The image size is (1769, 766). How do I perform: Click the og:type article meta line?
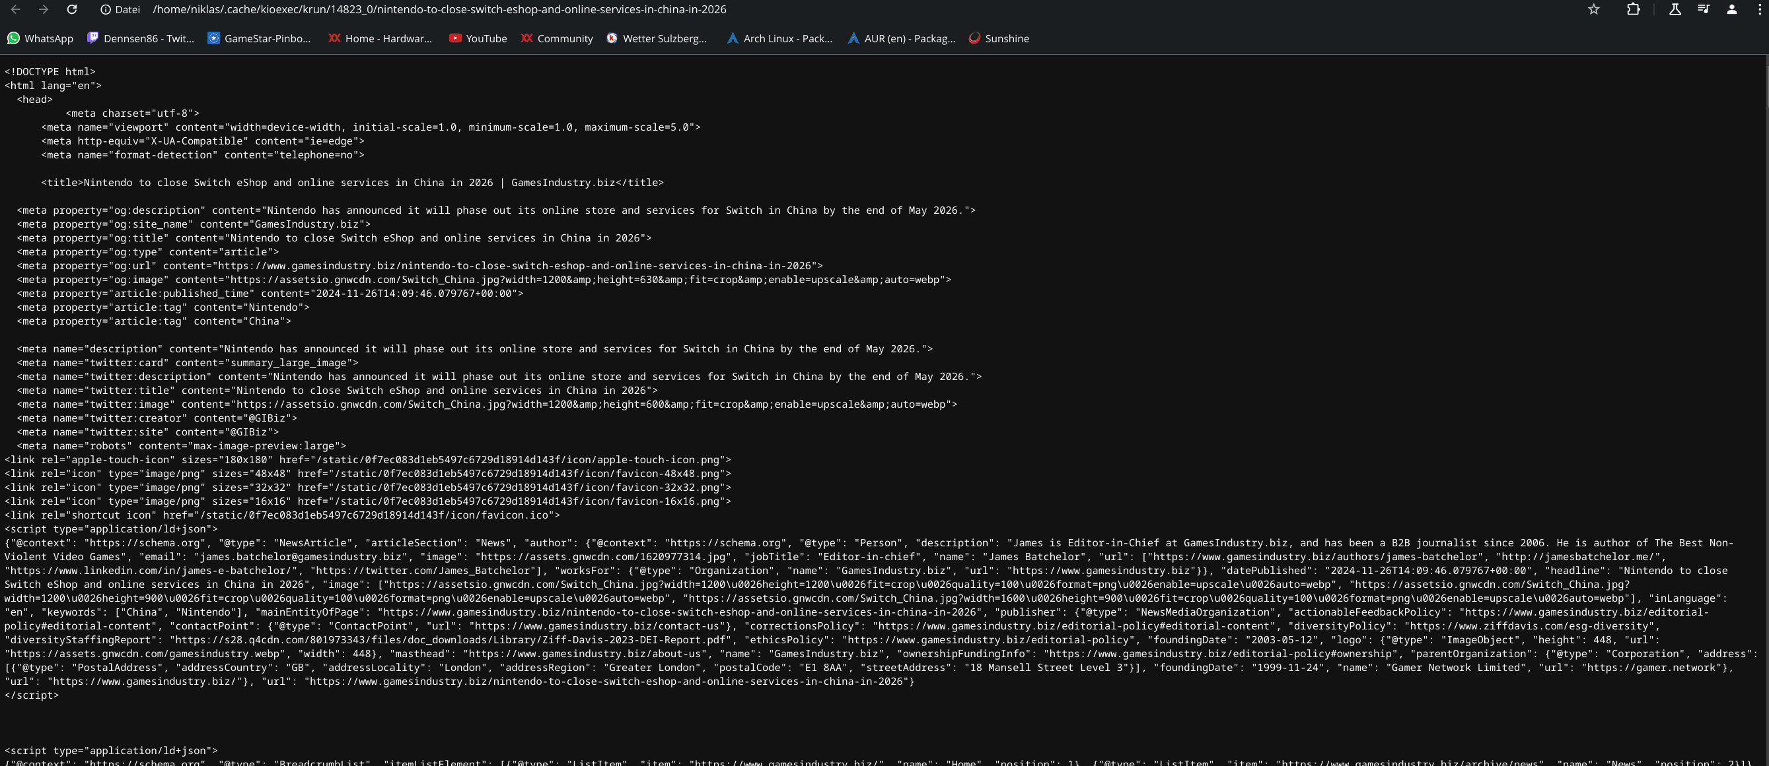click(148, 251)
